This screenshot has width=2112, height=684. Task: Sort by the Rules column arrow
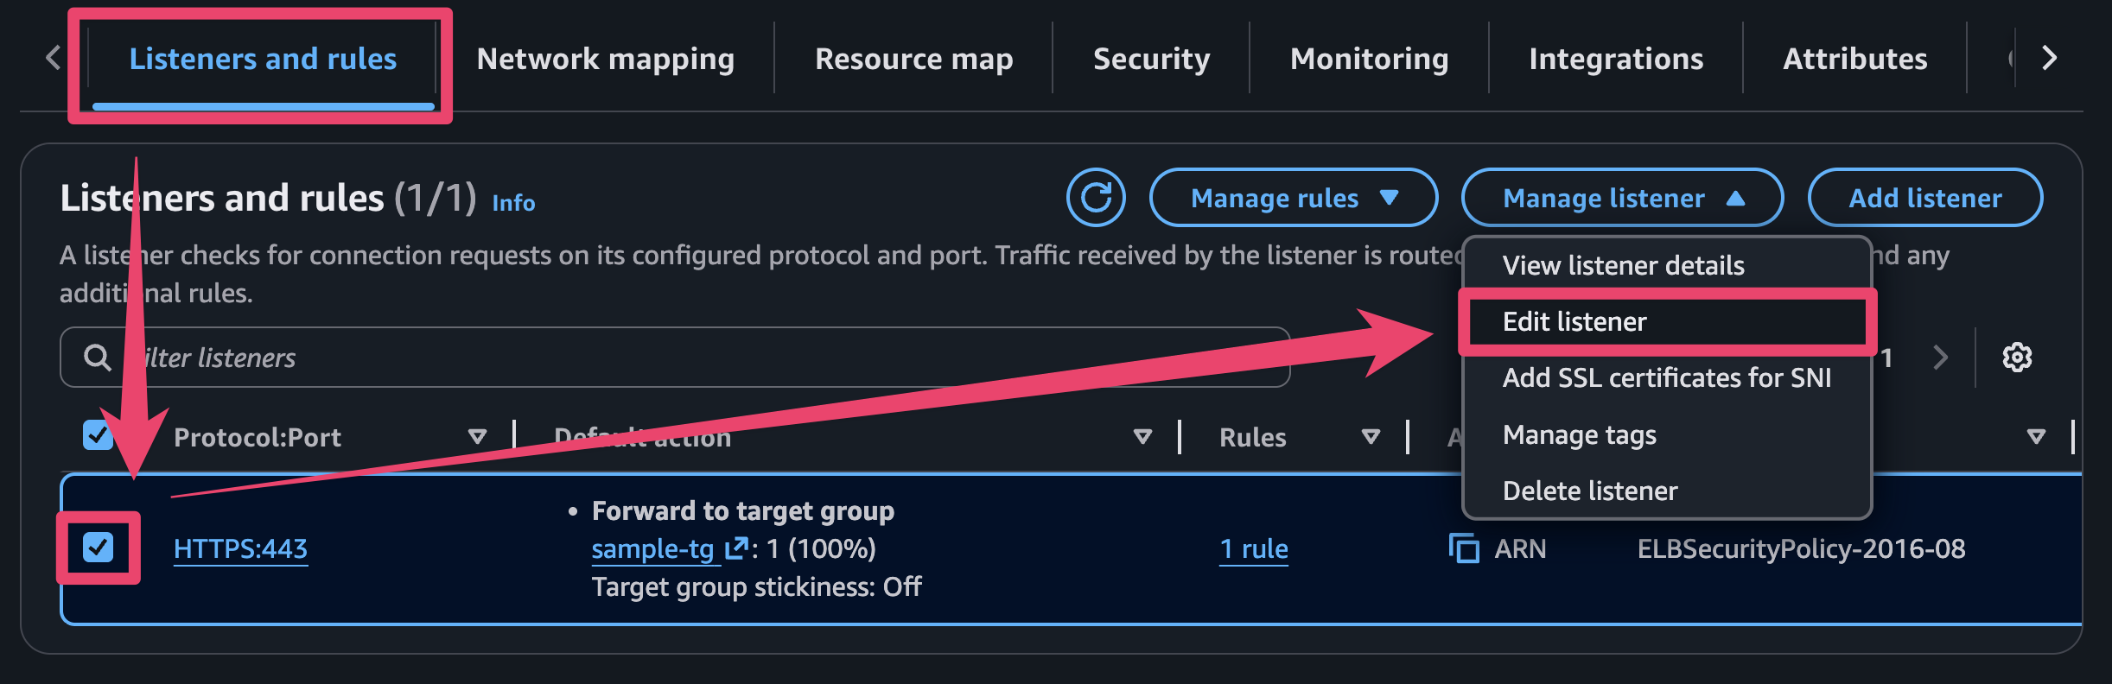point(1371,437)
